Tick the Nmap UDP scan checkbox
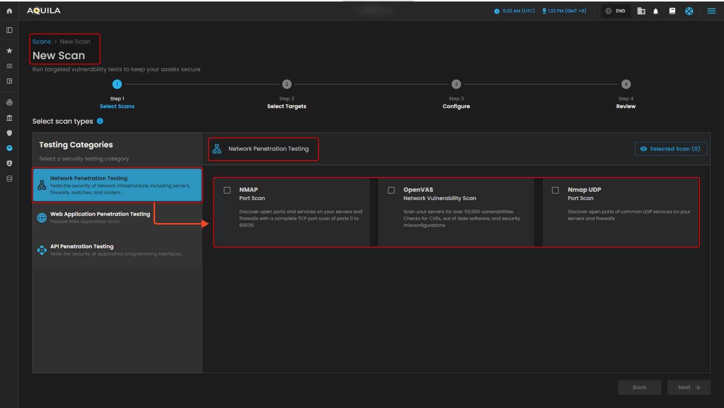The height and width of the screenshot is (408, 724). point(555,190)
